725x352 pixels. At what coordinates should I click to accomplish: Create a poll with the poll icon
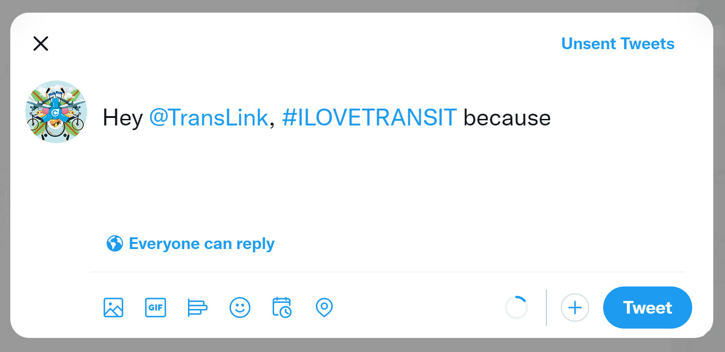pos(197,308)
